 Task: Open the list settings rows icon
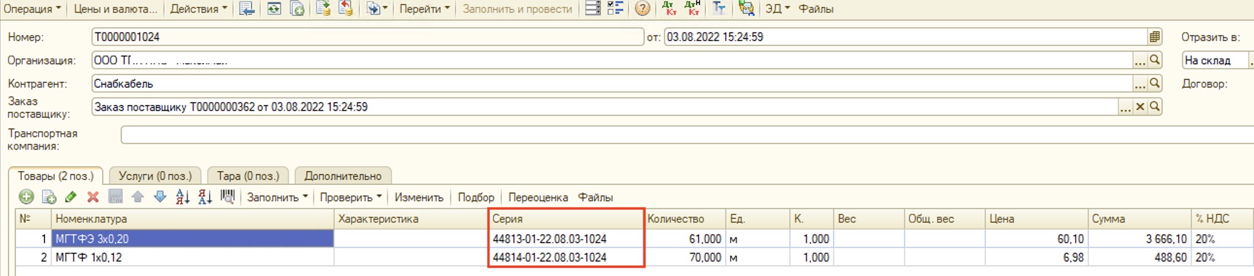(592, 9)
